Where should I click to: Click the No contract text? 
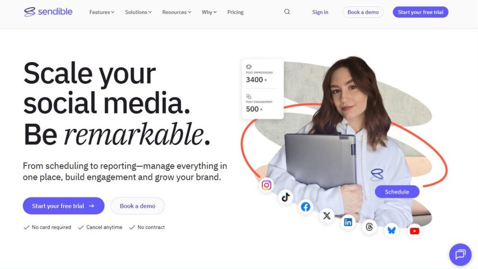[151, 227]
